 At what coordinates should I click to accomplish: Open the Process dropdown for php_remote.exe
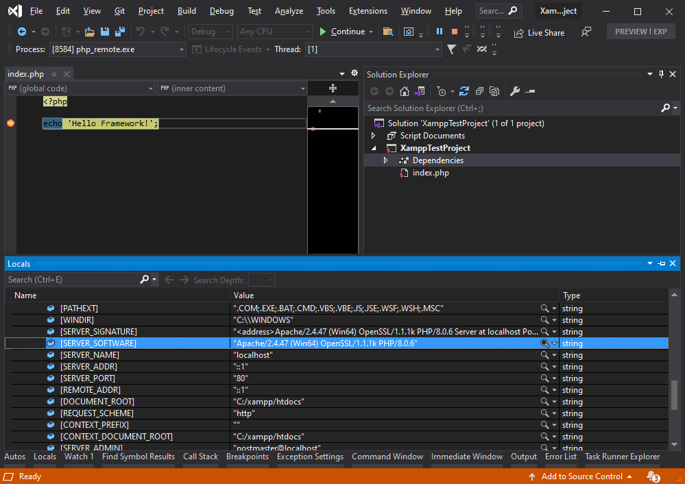(x=118, y=49)
